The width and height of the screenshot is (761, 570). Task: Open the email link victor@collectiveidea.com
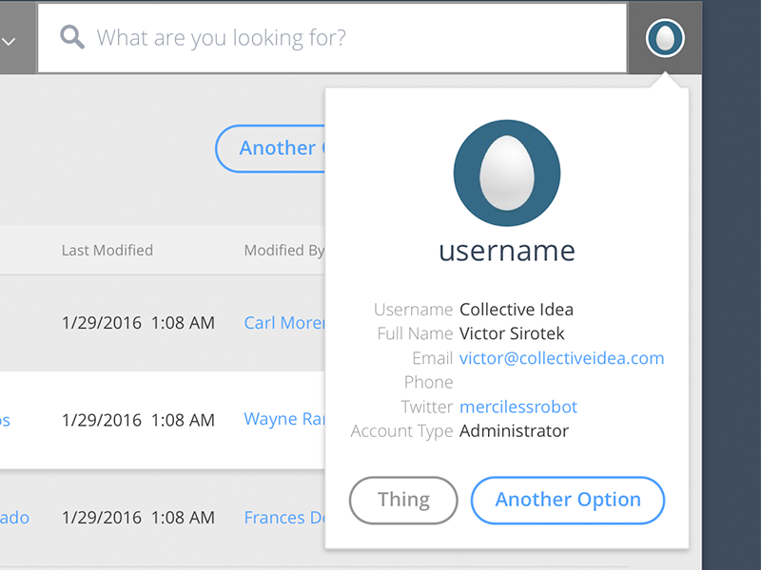(x=562, y=358)
